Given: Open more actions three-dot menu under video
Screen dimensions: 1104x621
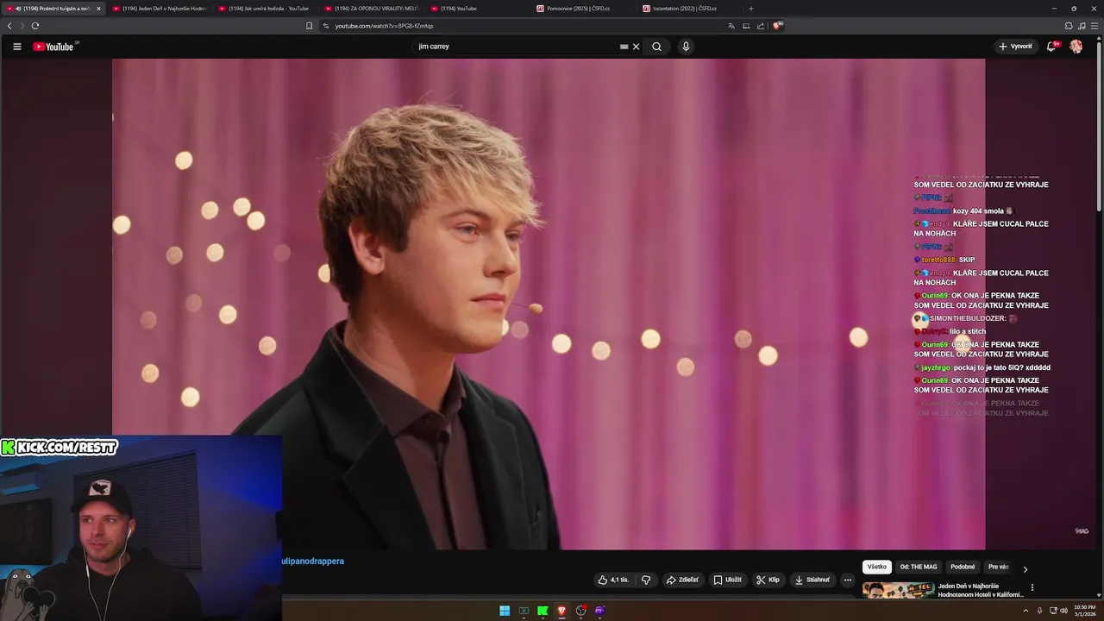Looking at the screenshot, I should [847, 580].
